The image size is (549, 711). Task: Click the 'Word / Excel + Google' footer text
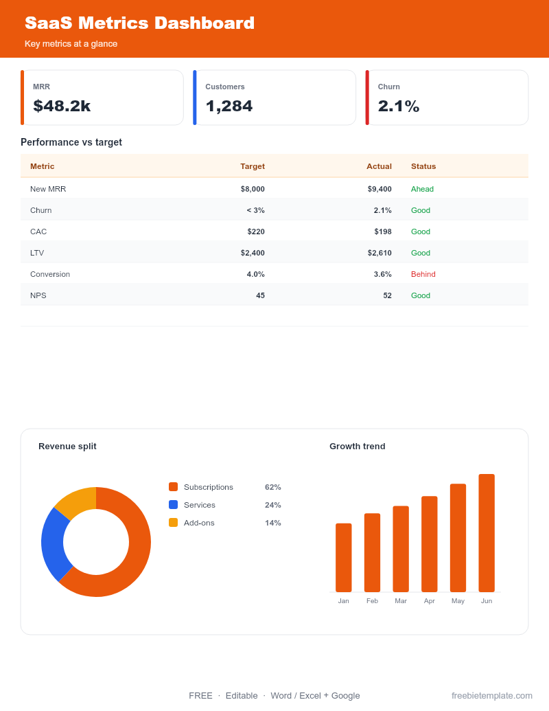click(x=315, y=696)
